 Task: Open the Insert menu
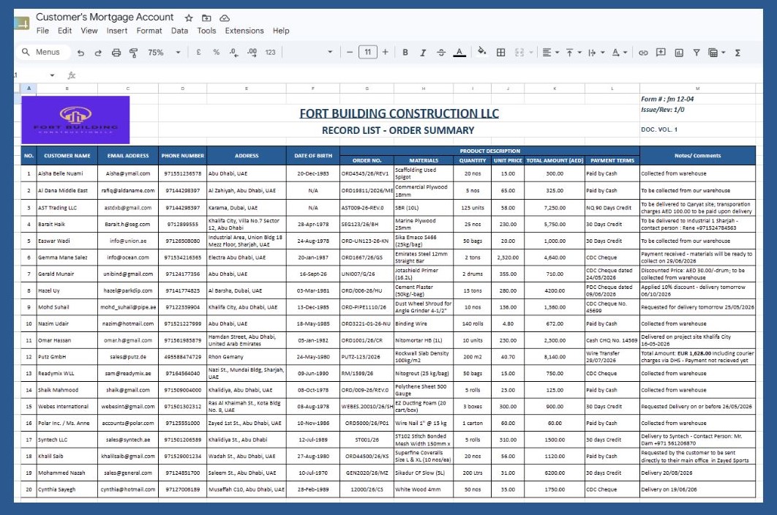pyautogui.click(x=117, y=31)
